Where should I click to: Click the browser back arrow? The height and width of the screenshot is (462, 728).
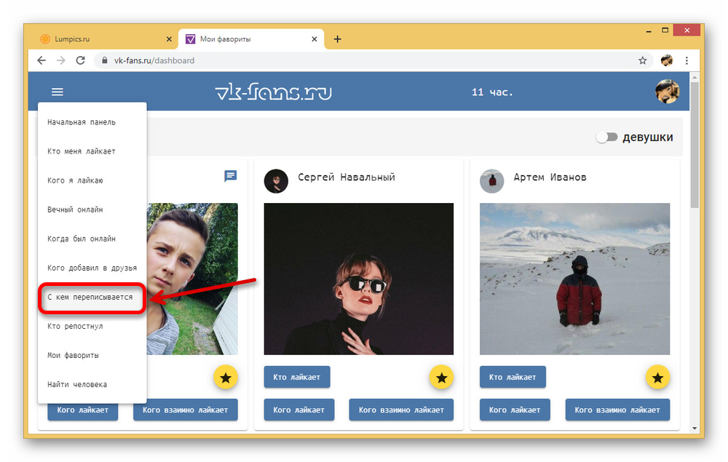41,60
